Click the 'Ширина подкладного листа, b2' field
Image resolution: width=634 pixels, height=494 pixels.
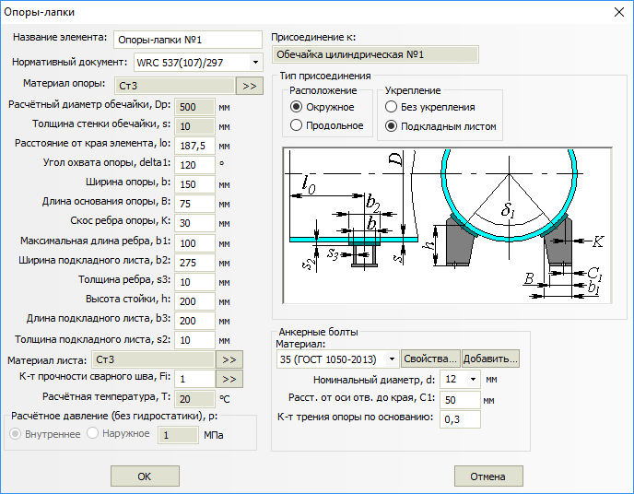194,263
